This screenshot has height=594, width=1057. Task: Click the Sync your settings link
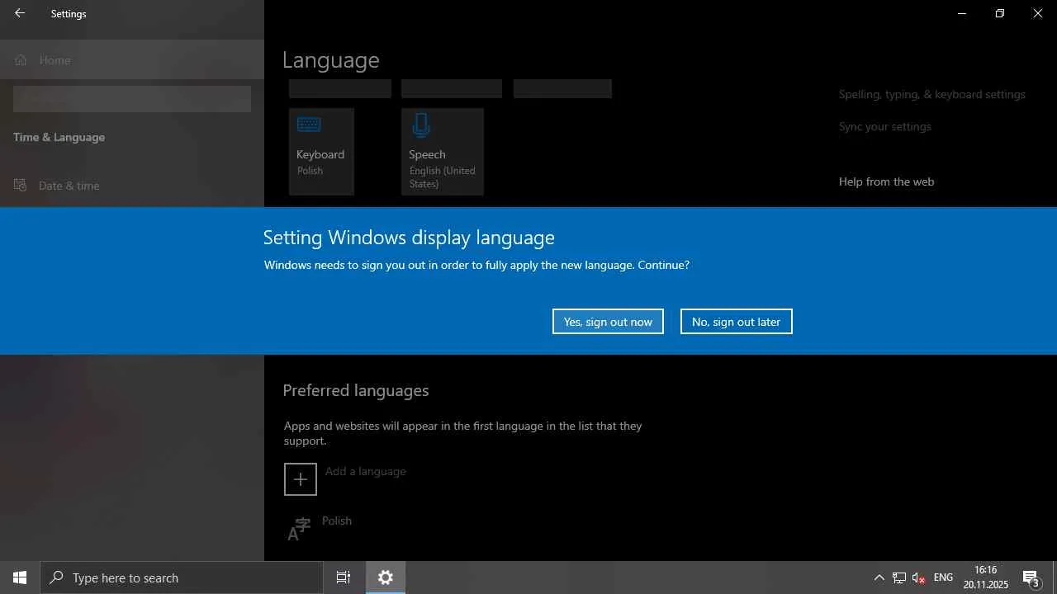[x=885, y=126]
